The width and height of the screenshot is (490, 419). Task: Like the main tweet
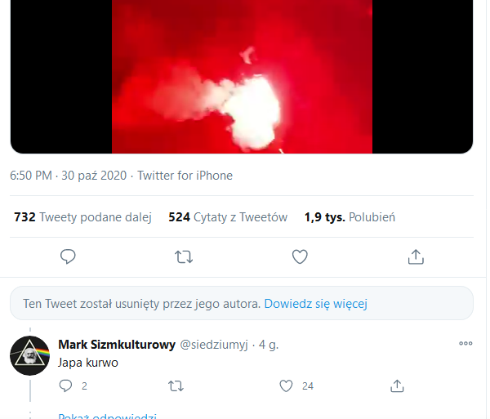(x=300, y=257)
